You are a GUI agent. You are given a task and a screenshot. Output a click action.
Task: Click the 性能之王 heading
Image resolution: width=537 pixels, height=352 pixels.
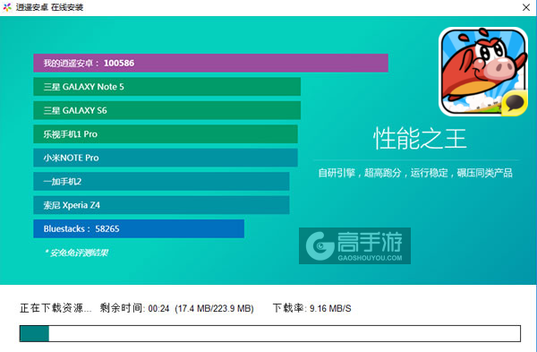tap(420, 139)
